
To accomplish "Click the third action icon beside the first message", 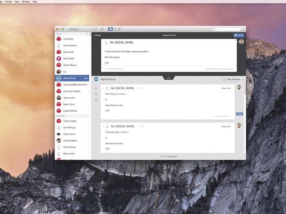I will pyautogui.click(x=96, y=100).
